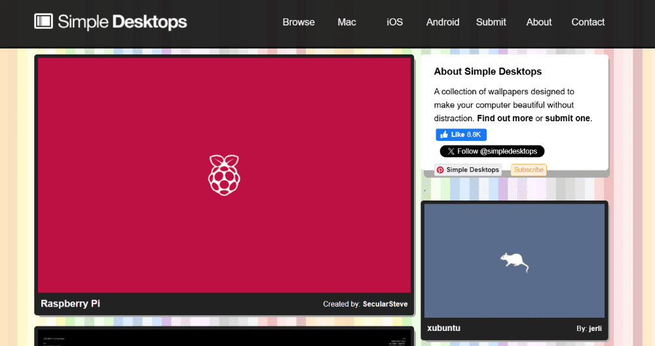
Task: Click the Simple Desktops monitor logo icon
Action: (43, 22)
